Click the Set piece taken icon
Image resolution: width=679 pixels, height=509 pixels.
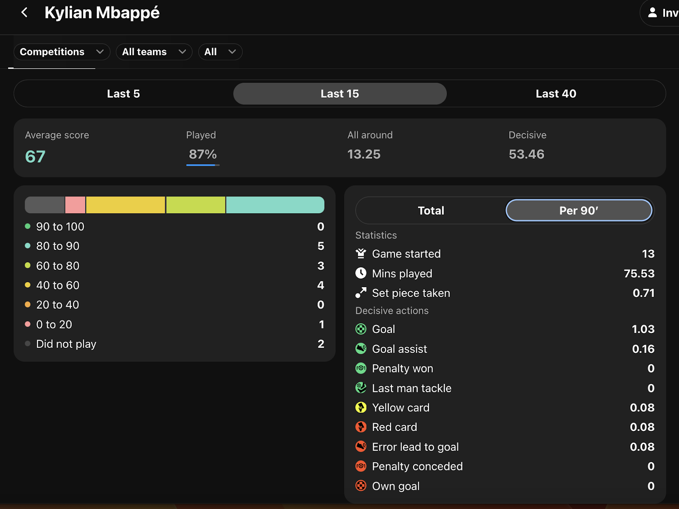pos(361,293)
